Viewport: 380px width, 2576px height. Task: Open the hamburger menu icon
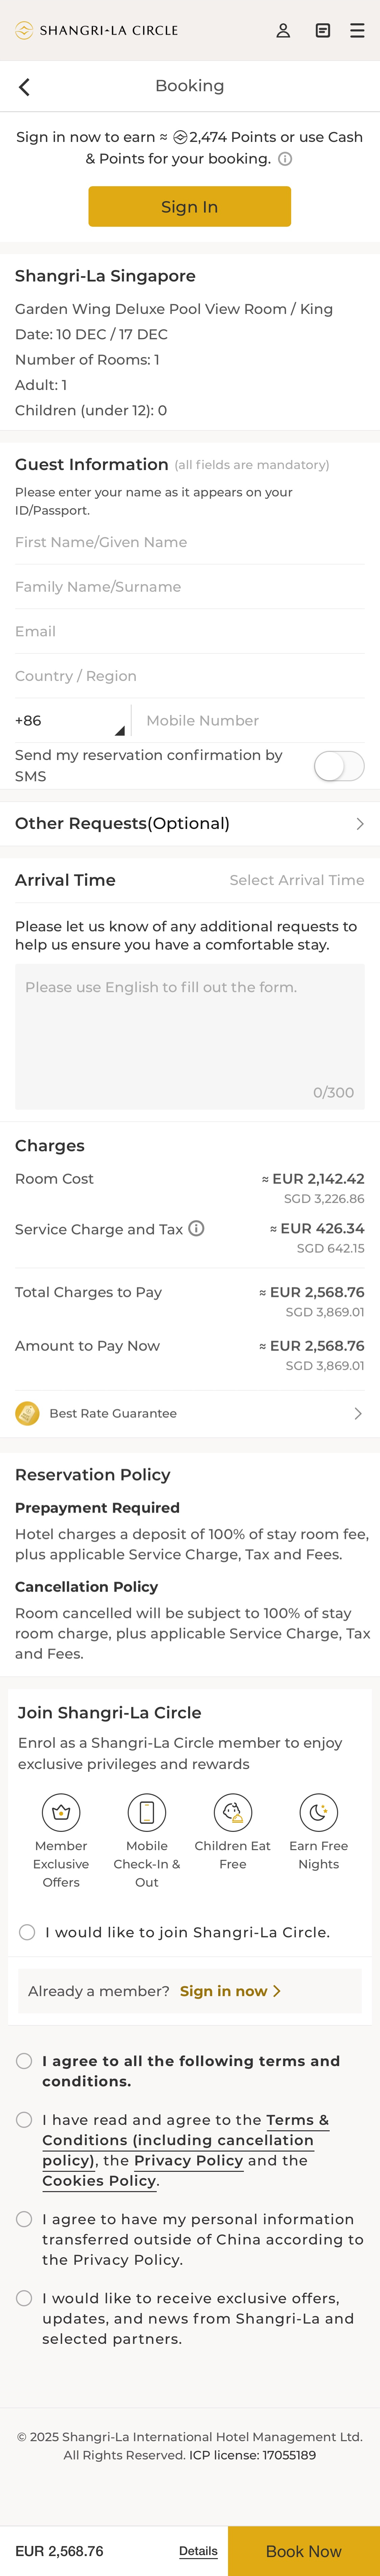[357, 31]
